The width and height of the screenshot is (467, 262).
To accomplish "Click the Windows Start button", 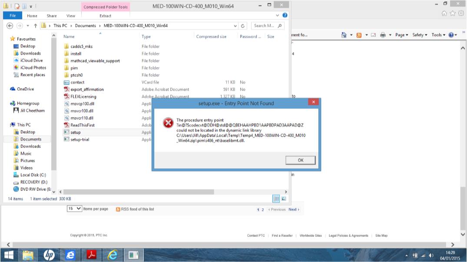I will pos(9,255).
